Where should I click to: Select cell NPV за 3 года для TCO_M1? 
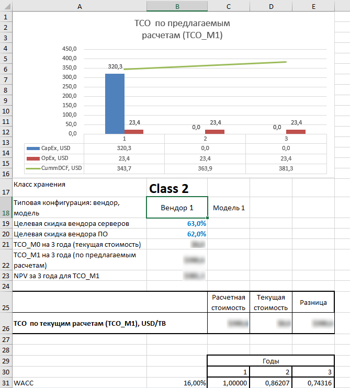[80, 276]
